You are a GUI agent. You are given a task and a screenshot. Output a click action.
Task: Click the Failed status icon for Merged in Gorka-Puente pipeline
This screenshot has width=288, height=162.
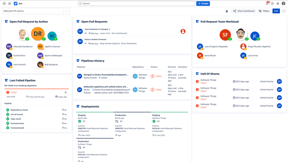(153, 76)
